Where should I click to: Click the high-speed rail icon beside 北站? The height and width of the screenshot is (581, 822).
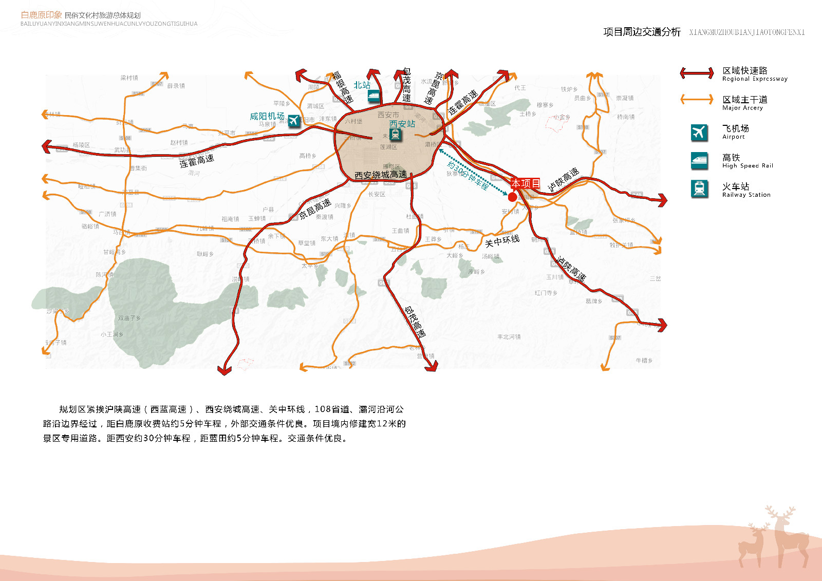pos(374,95)
